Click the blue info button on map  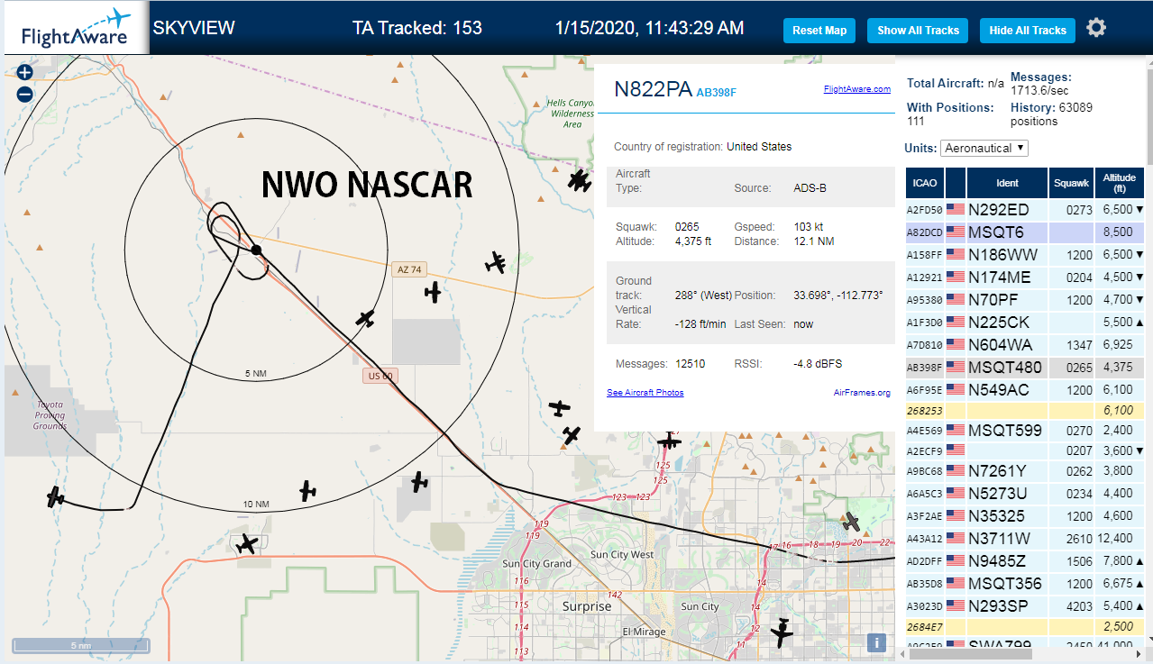[877, 642]
